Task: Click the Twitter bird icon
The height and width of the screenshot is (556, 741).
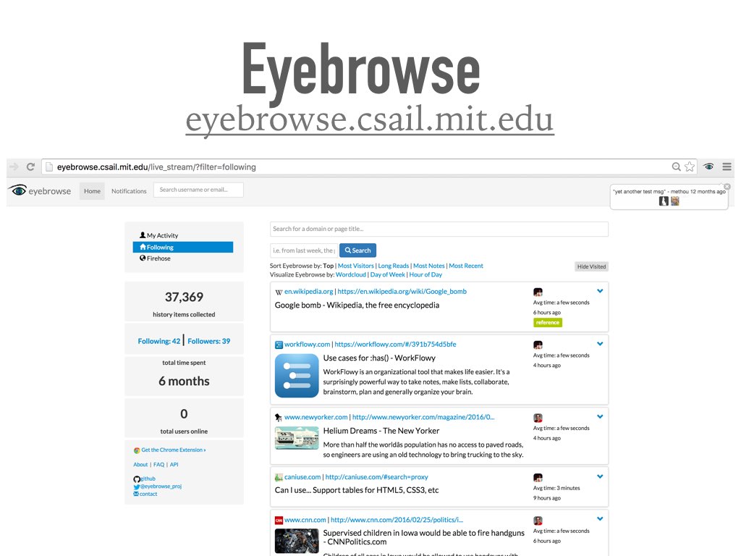Action: [137, 486]
